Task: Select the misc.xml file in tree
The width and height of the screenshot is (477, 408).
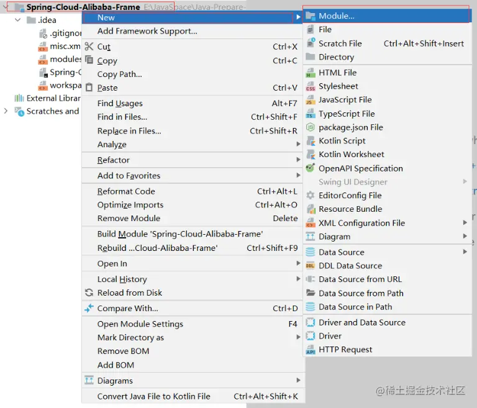Action: pyautogui.click(x=60, y=46)
